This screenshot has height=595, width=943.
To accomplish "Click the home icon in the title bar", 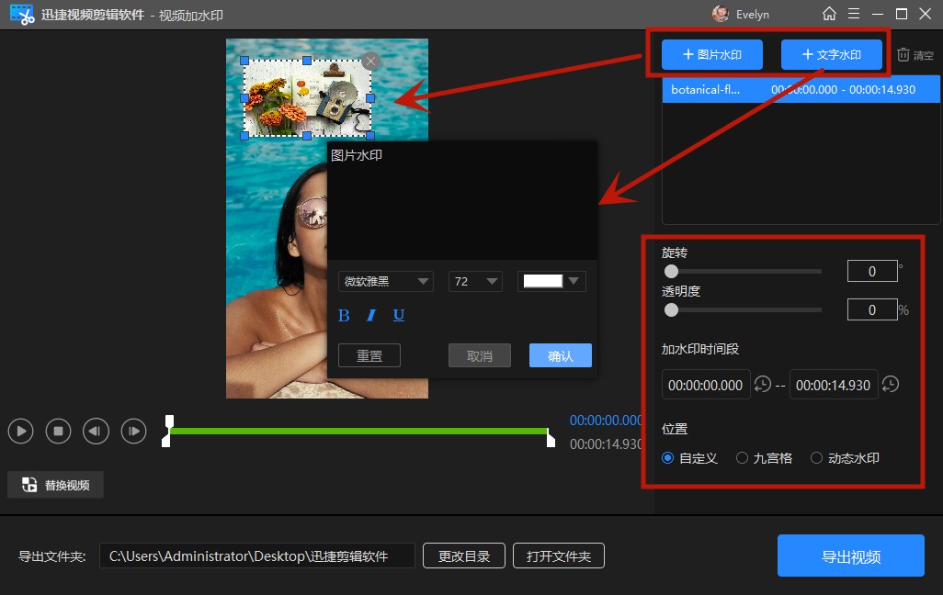I will point(830,14).
